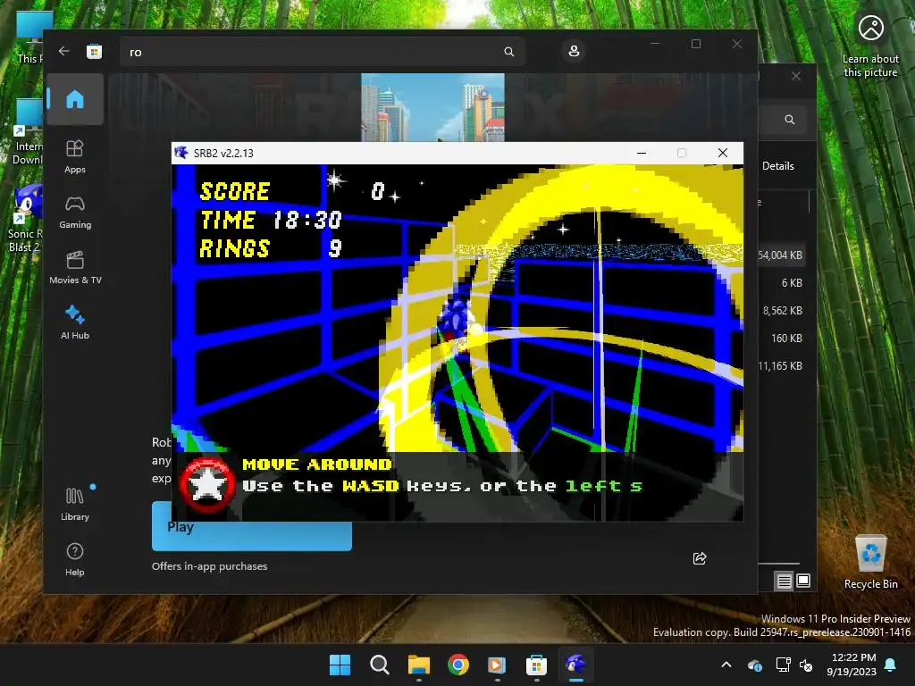Screen dimensions: 915x686
Task: Open the Store account profile icon
Action: click(x=574, y=51)
